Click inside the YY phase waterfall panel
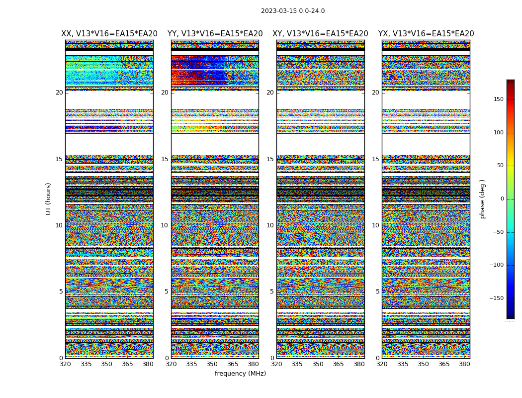The image size is (522, 398). click(x=215, y=199)
